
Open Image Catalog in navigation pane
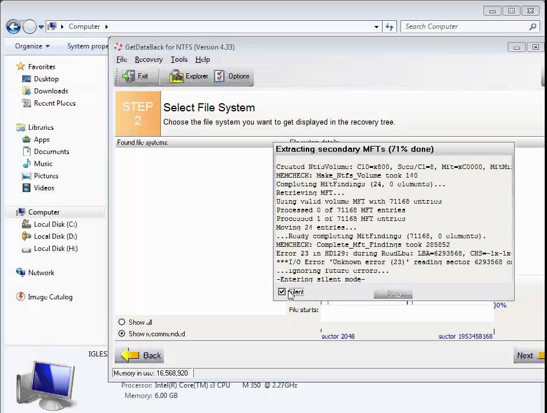[x=50, y=297]
